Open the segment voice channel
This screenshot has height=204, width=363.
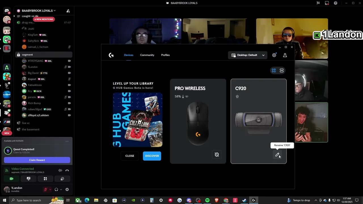tap(44, 55)
